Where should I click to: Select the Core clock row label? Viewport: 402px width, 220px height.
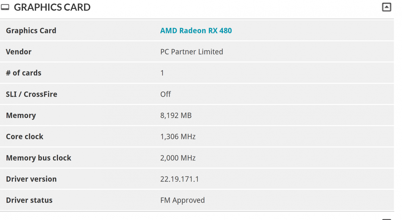(x=25, y=136)
